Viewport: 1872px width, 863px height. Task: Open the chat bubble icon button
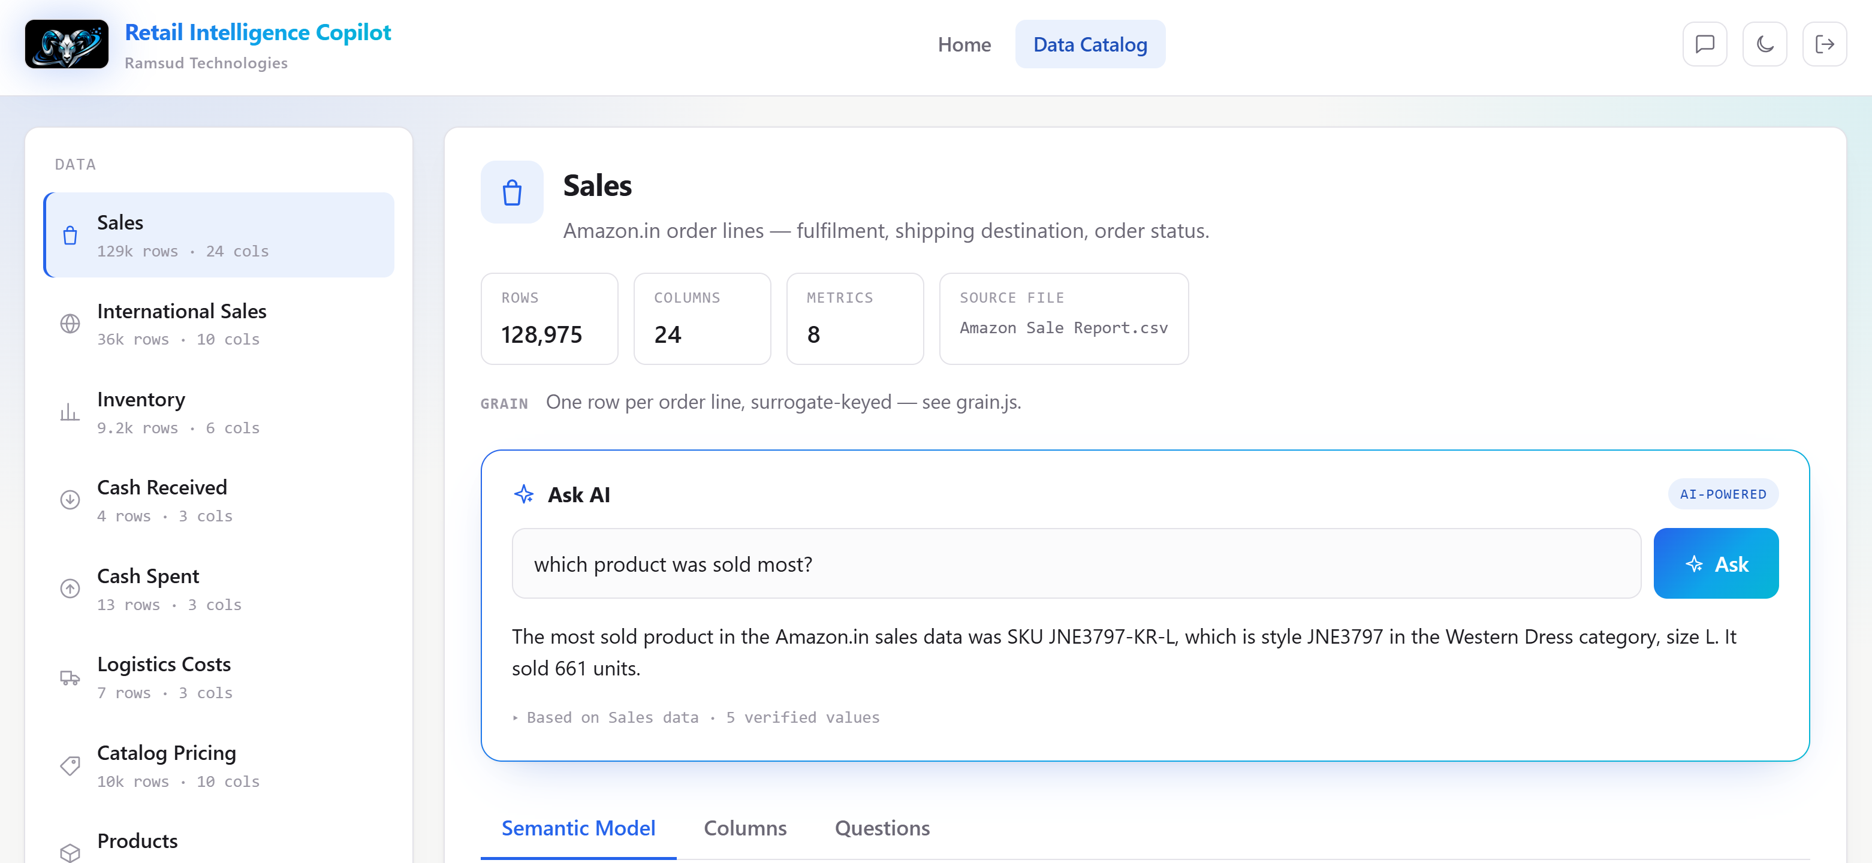coord(1704,44)
